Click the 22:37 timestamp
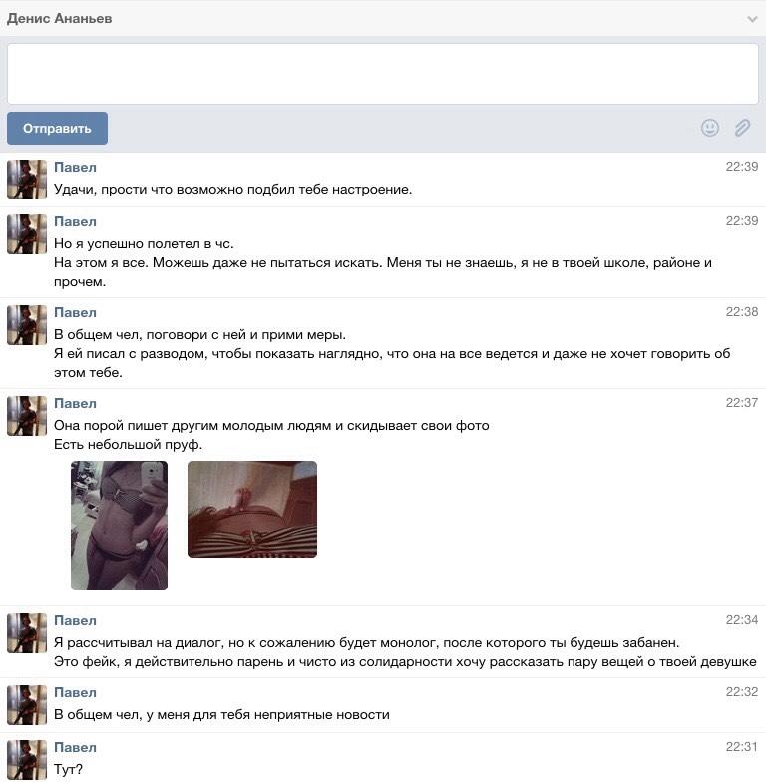 coord(742,403)
